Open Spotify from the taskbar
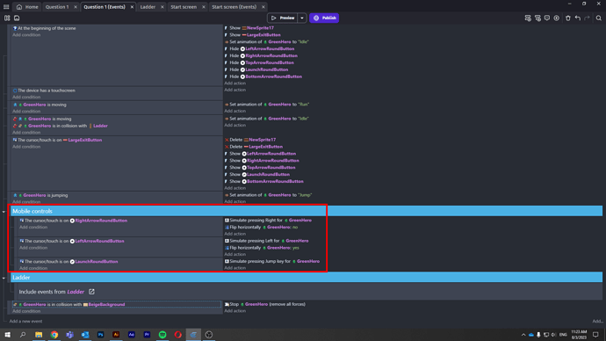The width and height of the screenshot is (606, 341). (x=162, y=335)
